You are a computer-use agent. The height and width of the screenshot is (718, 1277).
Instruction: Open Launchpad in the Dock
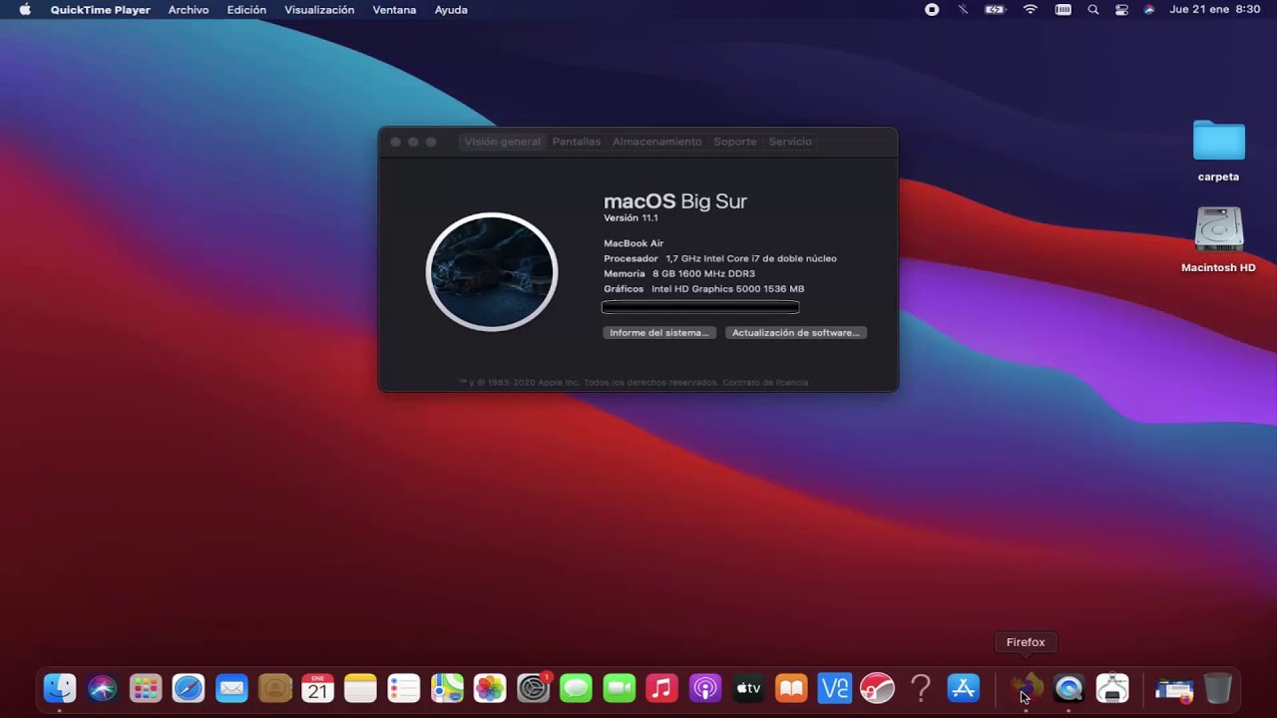tap(146, 688)
